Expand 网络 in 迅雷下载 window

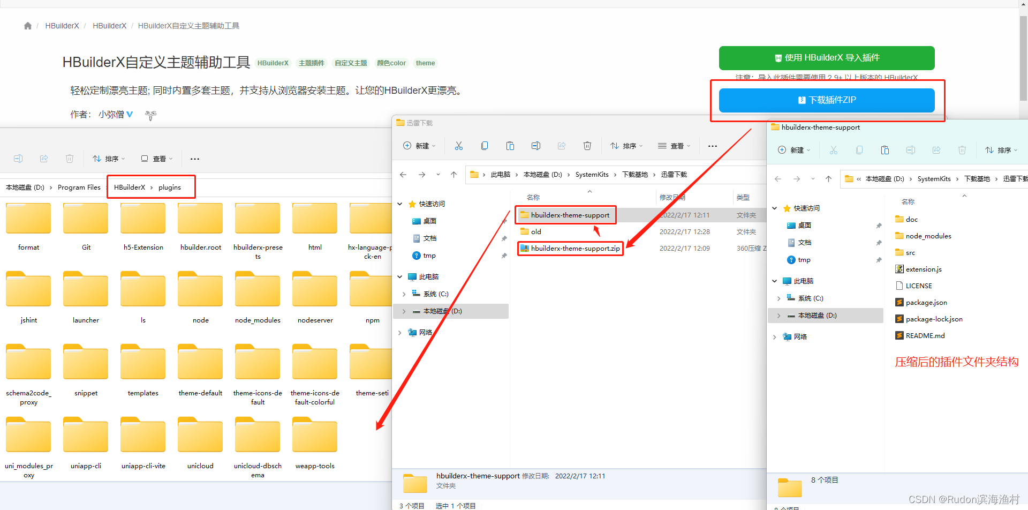pyautogui.click(x=400, y=333)
